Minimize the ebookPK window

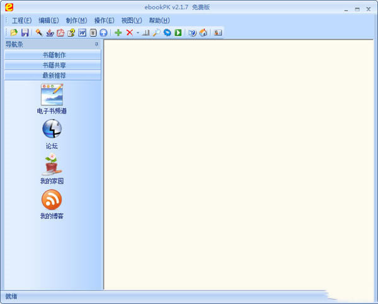point(346,10)
